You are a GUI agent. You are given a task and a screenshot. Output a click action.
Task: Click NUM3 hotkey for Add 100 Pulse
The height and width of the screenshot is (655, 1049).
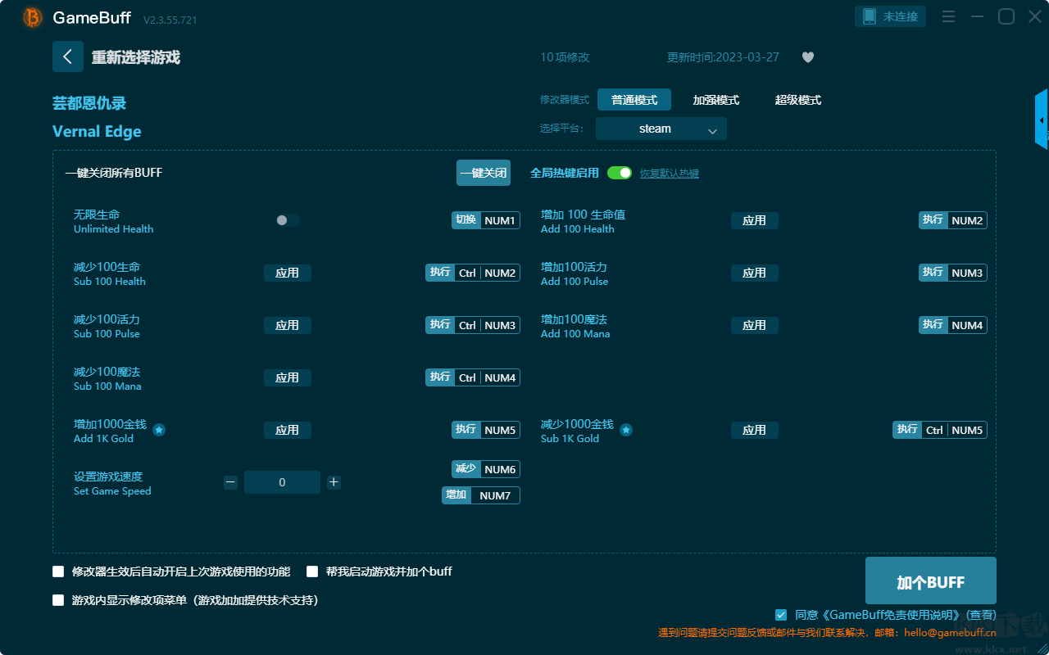click(953, 273)
